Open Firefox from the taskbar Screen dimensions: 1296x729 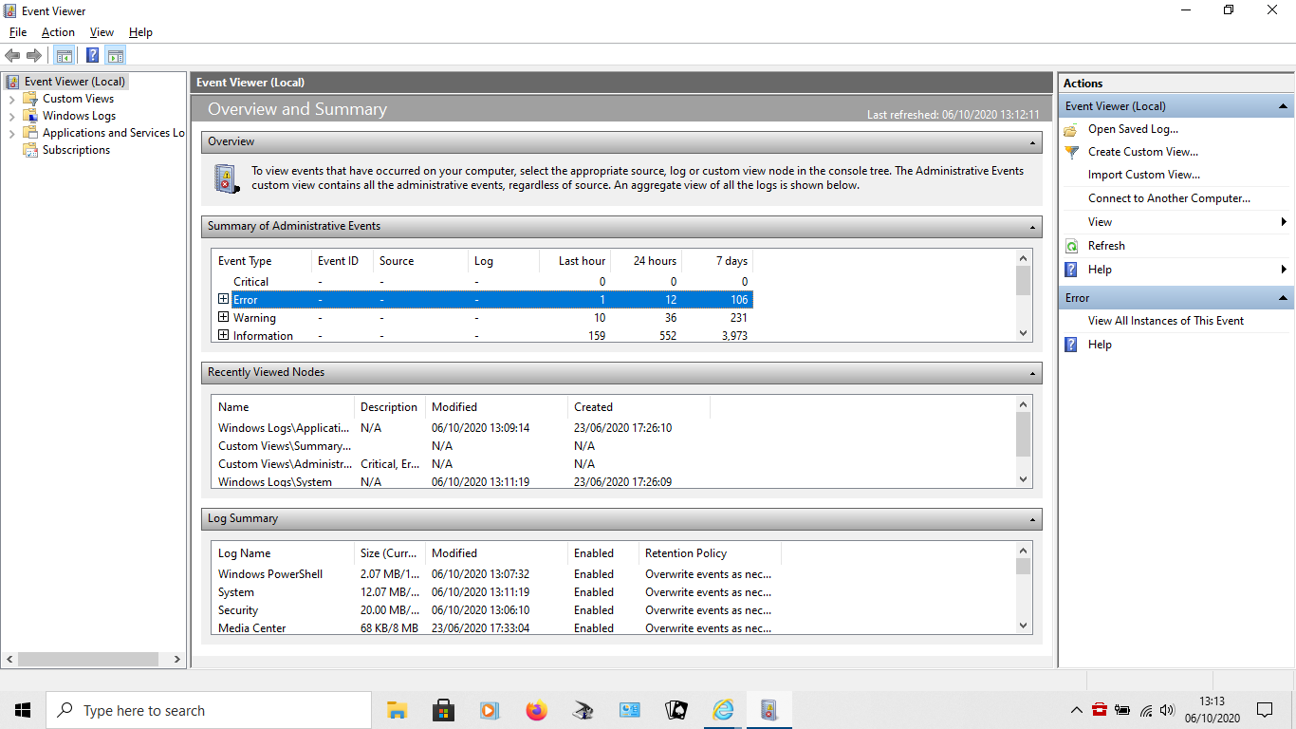(x=536, y=710)
